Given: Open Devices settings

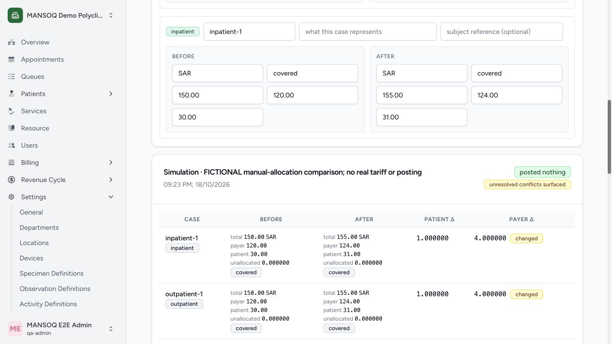Looking at the screenshot, I should click(x=31, y=258).
